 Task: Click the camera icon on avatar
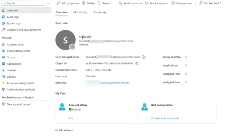coord(72,47)
